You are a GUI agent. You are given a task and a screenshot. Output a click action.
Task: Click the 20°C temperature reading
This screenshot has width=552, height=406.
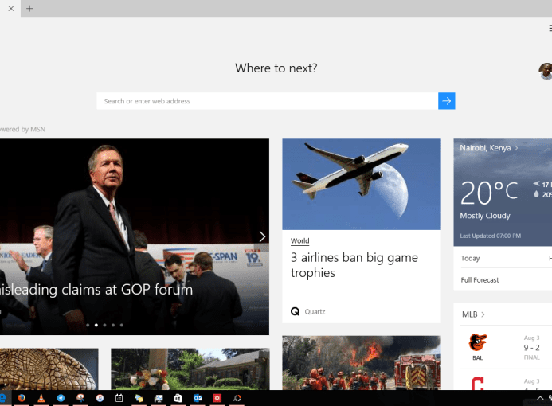pyautogui.click(x=489, y=193)
